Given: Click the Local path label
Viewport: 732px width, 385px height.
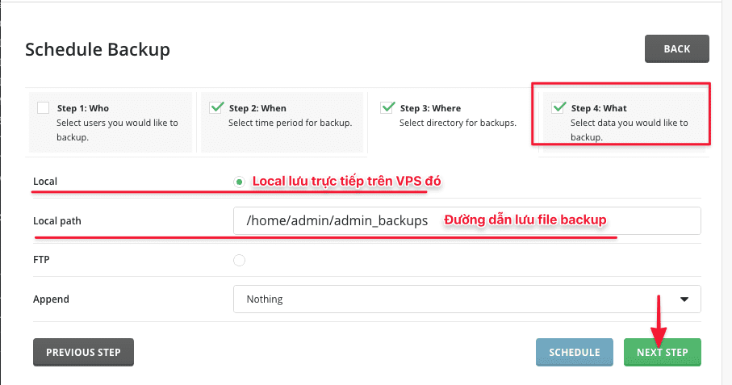Looking at the screenshot, I should coord(57,221).
